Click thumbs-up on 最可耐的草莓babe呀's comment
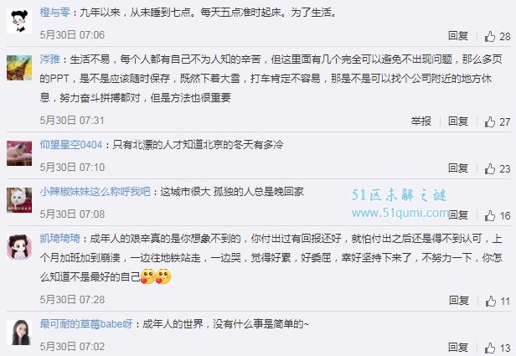The image size is (516, 356). point(490,348)
